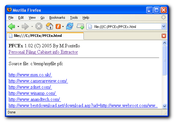Open the Back button history dropdown arrow
This screenshot has height=122, width=174.
pos(18,26)
